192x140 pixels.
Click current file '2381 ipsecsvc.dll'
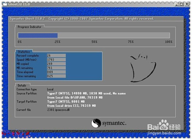coord(58,110)
